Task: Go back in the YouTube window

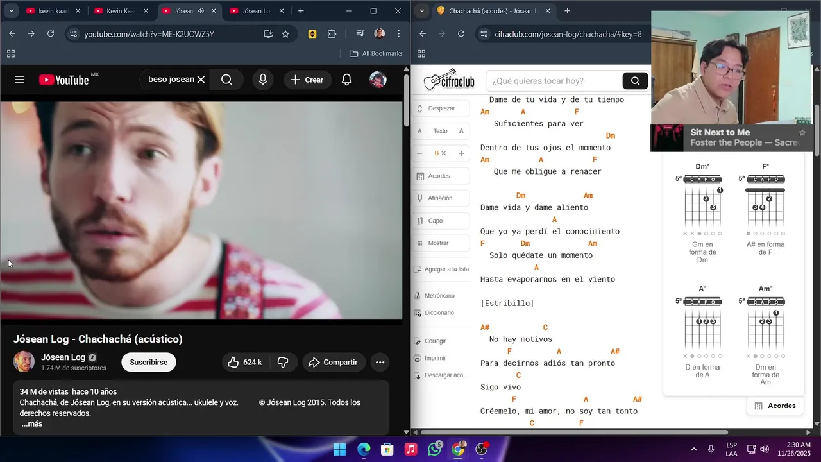Action: (x=12, y=34)
